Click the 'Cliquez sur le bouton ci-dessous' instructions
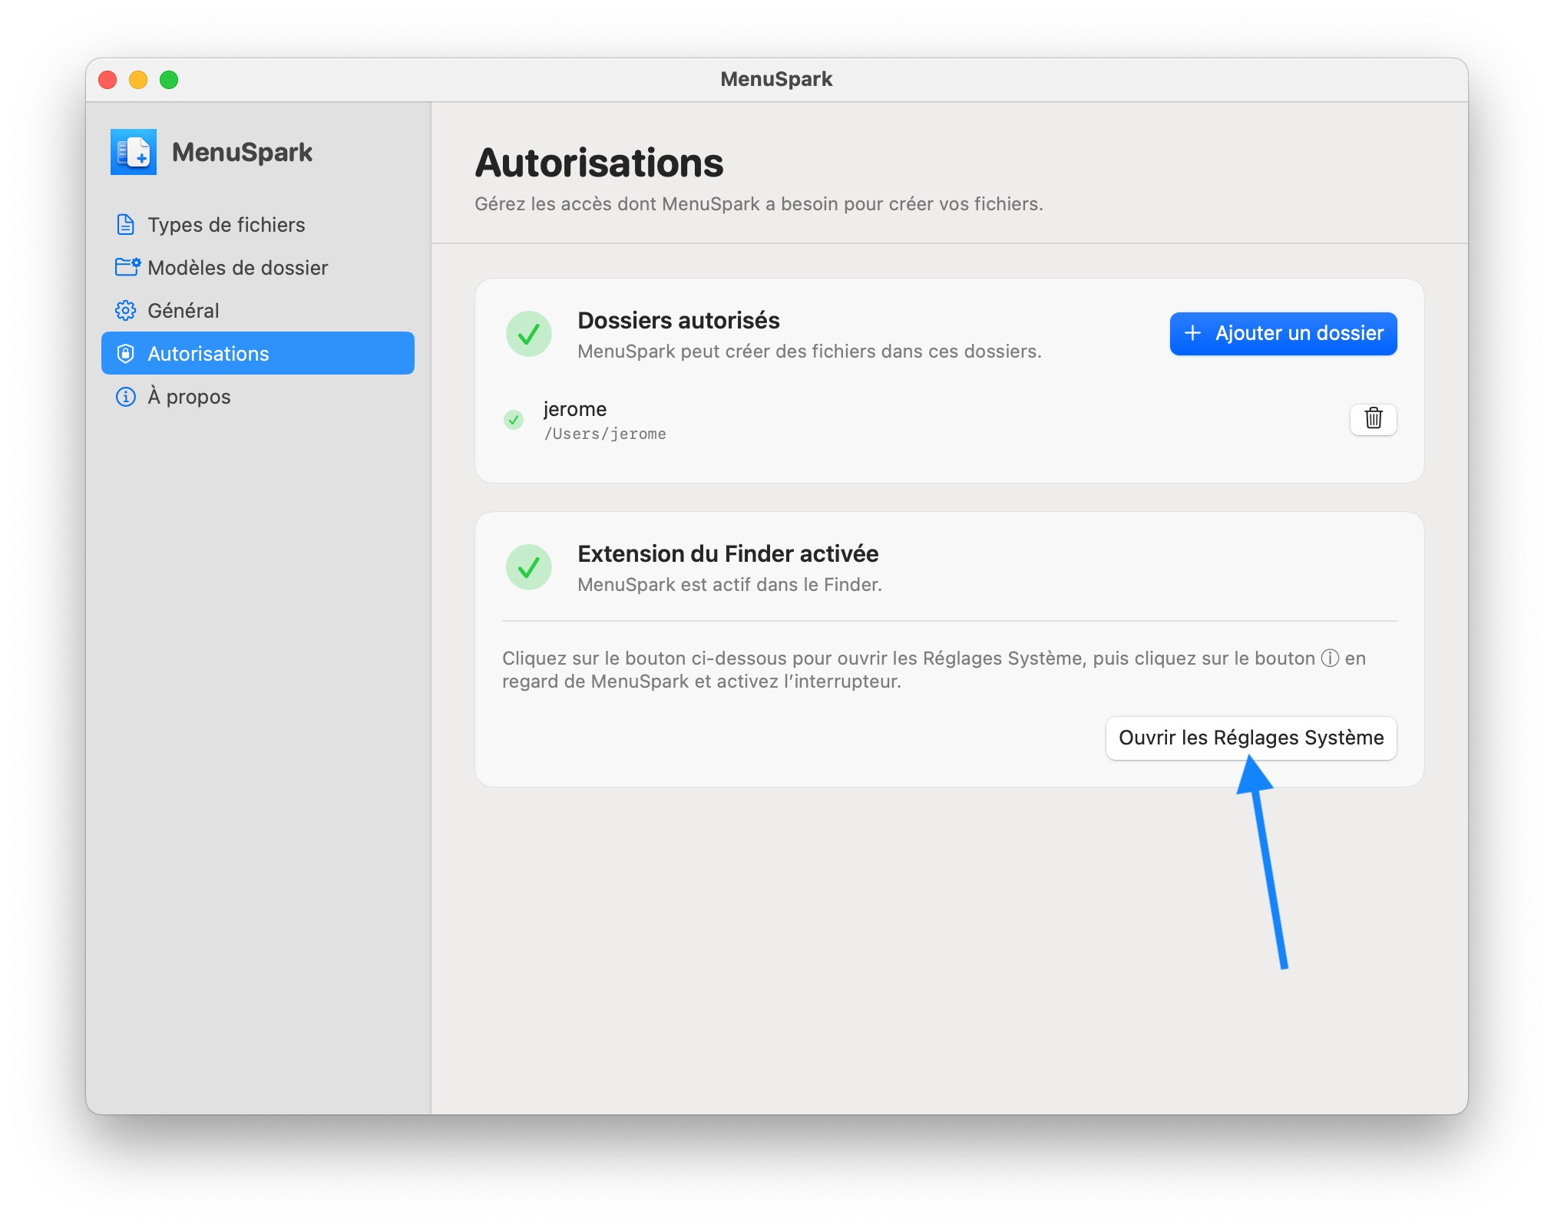The height and width of the screenshot is (1228, 1554). (x=934, y=669)
